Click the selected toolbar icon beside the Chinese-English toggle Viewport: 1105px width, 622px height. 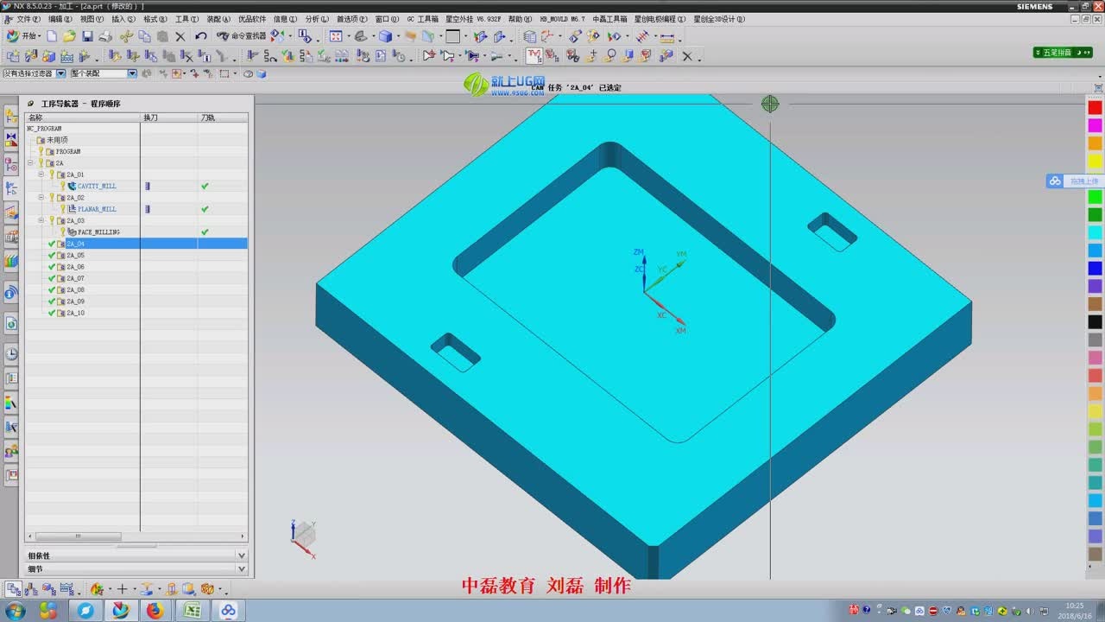(534, 55)
